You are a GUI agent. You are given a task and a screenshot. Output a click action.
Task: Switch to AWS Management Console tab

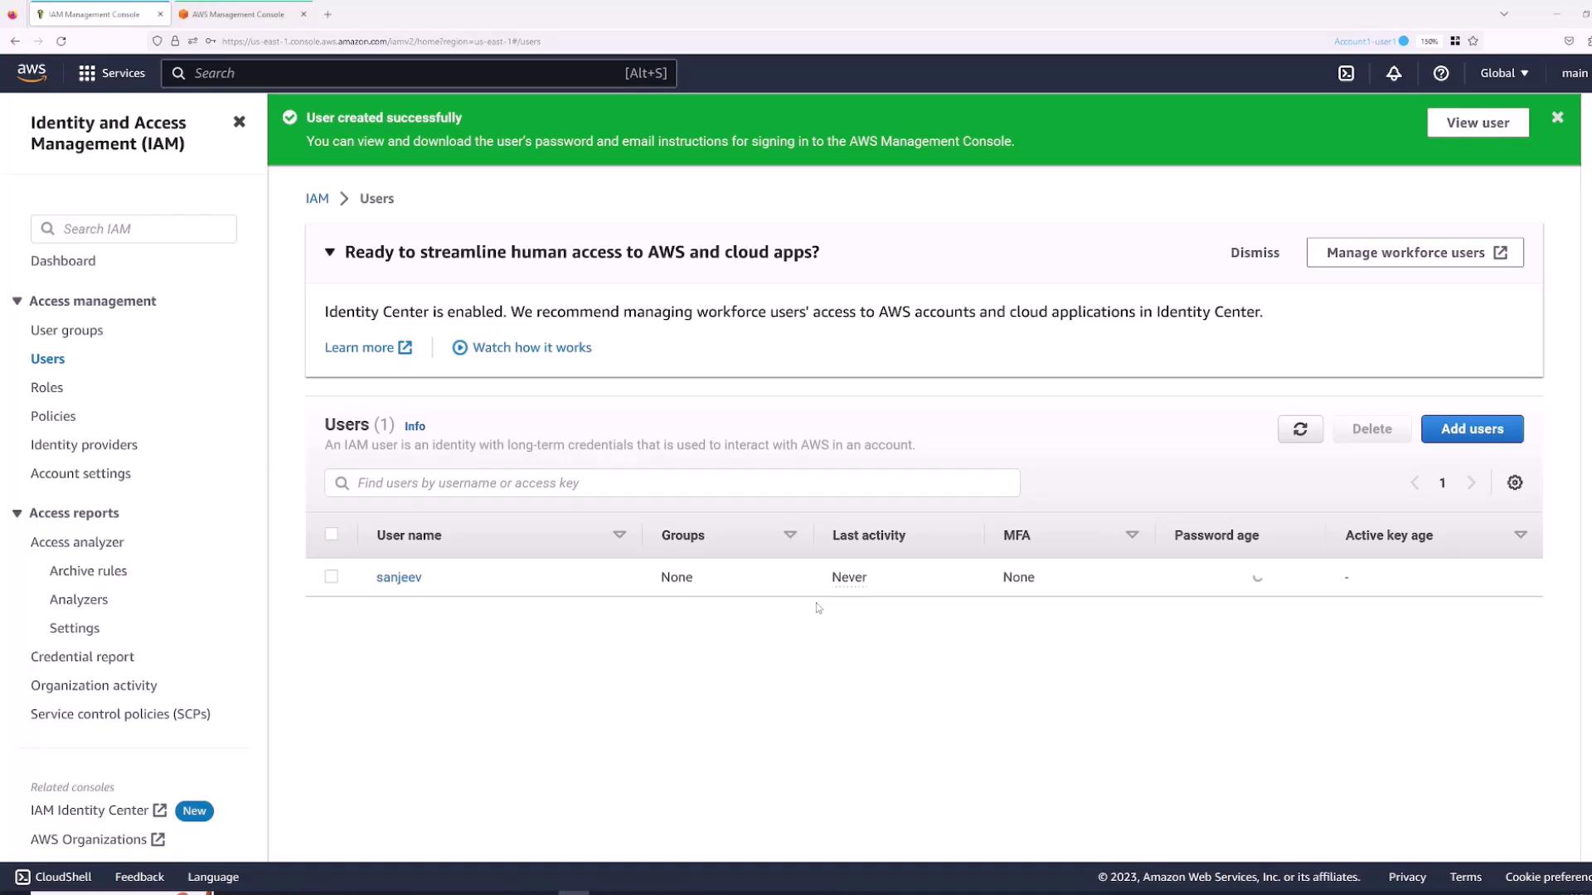click(238, 14)
